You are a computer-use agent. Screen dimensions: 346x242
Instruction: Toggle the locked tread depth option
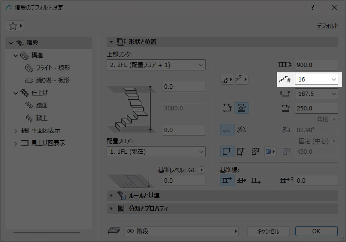241,108
